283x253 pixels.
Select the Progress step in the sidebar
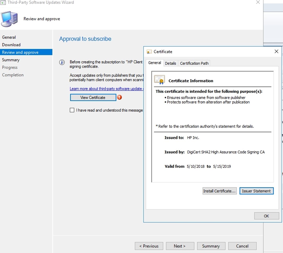pos(10,67)
